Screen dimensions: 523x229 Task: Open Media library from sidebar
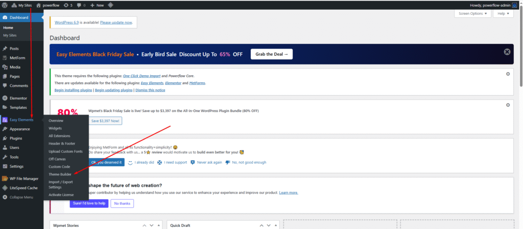click(x=14, y=67)
